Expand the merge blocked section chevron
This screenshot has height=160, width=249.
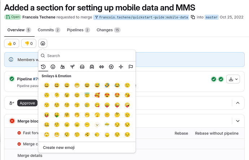[238, 121]
